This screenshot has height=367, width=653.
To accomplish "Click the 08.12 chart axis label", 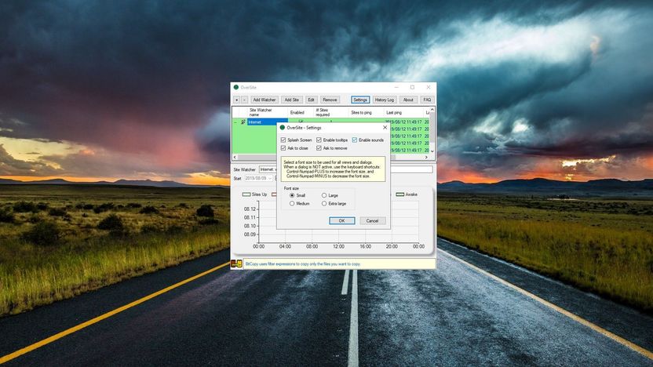I will [250, 209].
